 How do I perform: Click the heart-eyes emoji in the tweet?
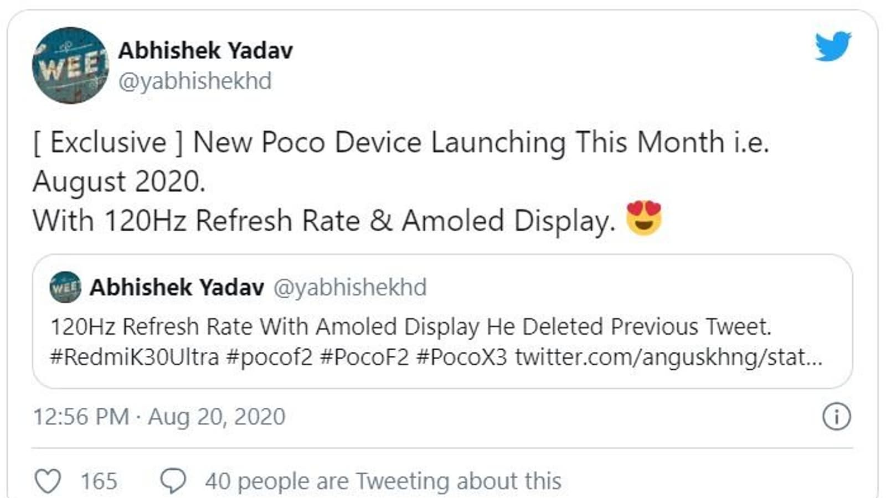coord(643,219)
